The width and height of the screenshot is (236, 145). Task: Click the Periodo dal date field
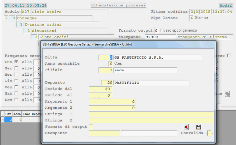click(100, 89)
